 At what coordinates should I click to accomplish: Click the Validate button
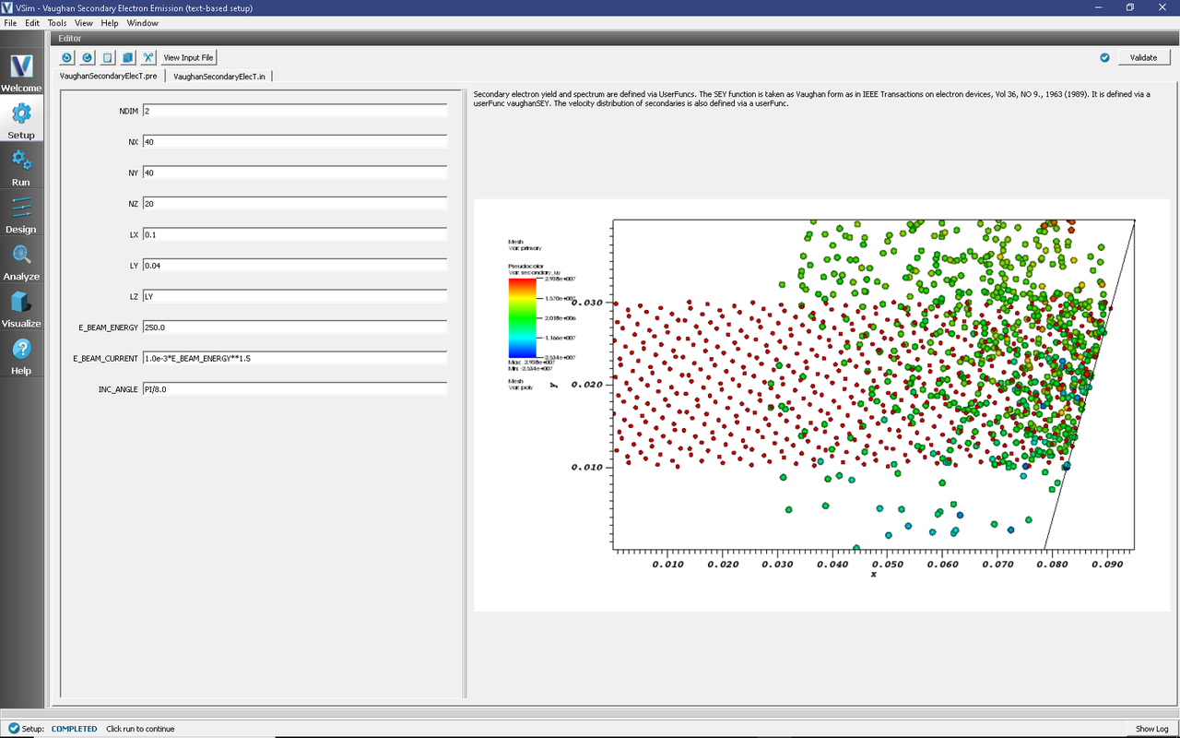tap(1144, 57)
